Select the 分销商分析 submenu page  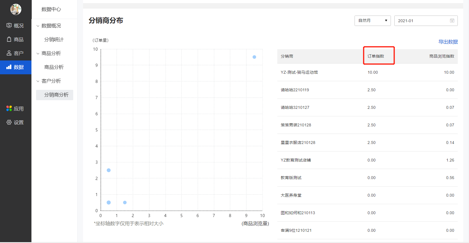54,95
